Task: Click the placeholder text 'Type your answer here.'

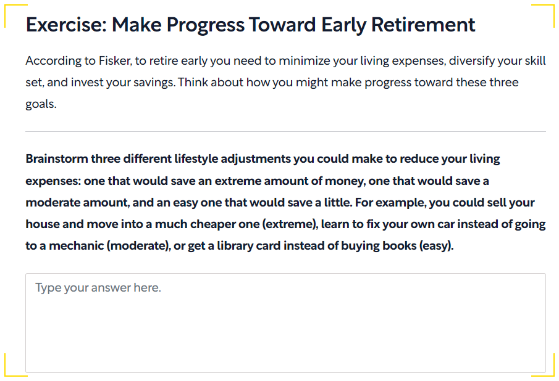Action: tap(98, 288)
